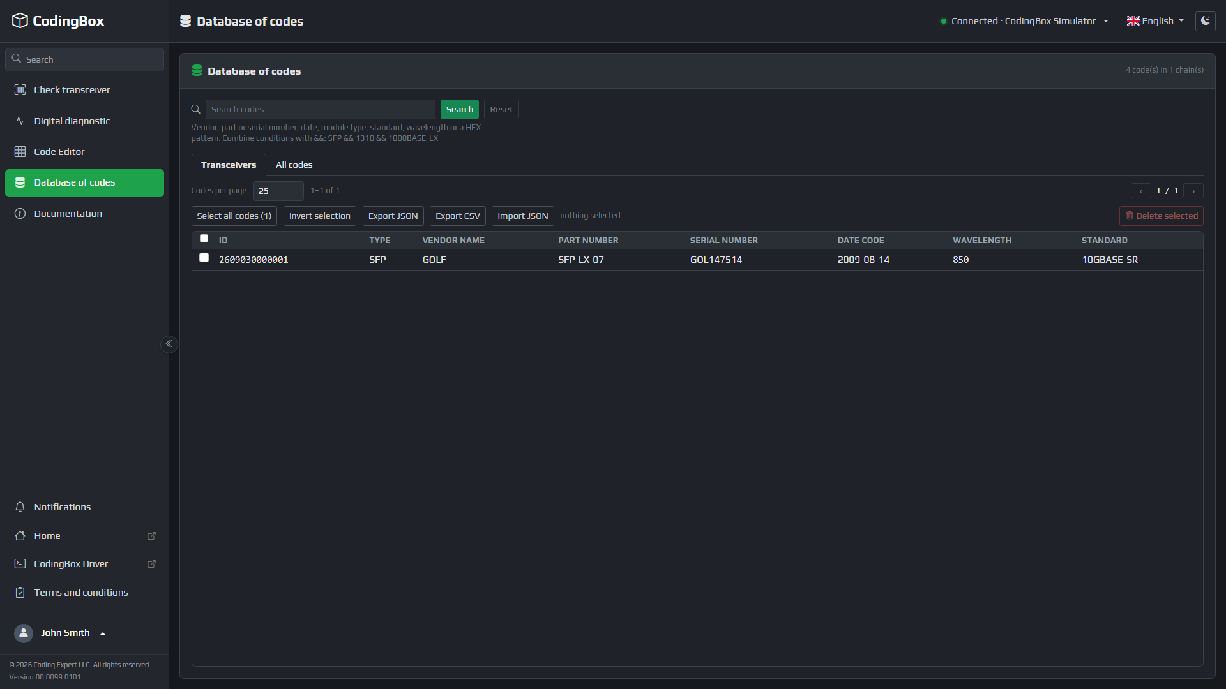Click the VENDOR NAME column header
Screen dimensions: 1226x689
pyautogui.click(x=453, y=241)
